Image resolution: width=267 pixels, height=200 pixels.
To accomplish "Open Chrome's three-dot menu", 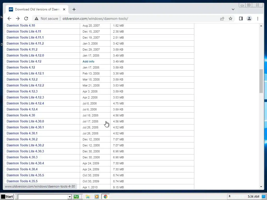I will pyautogui.click(x=258, y=18).
